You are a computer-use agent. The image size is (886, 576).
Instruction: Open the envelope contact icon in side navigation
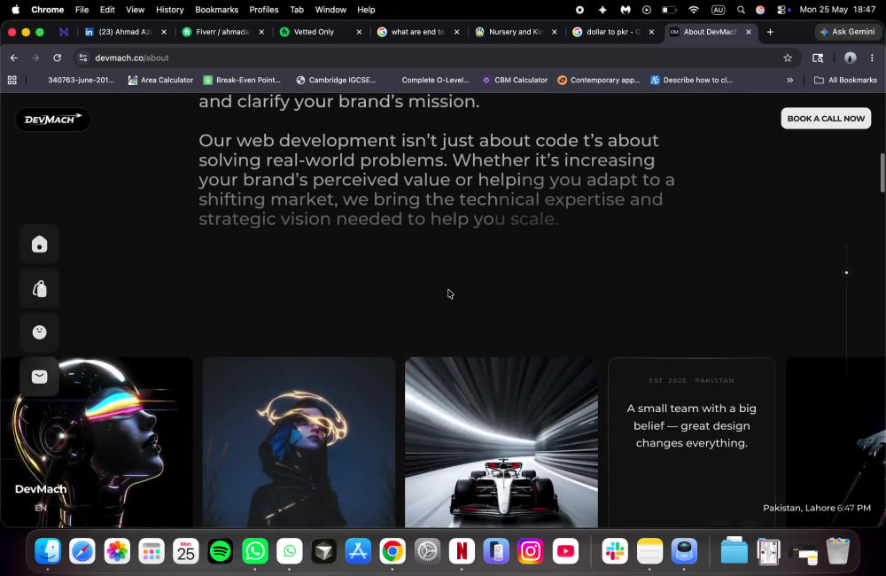[x=40, y=377]
